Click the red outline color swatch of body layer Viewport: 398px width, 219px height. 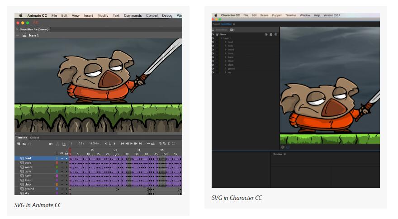click(57, 162)
